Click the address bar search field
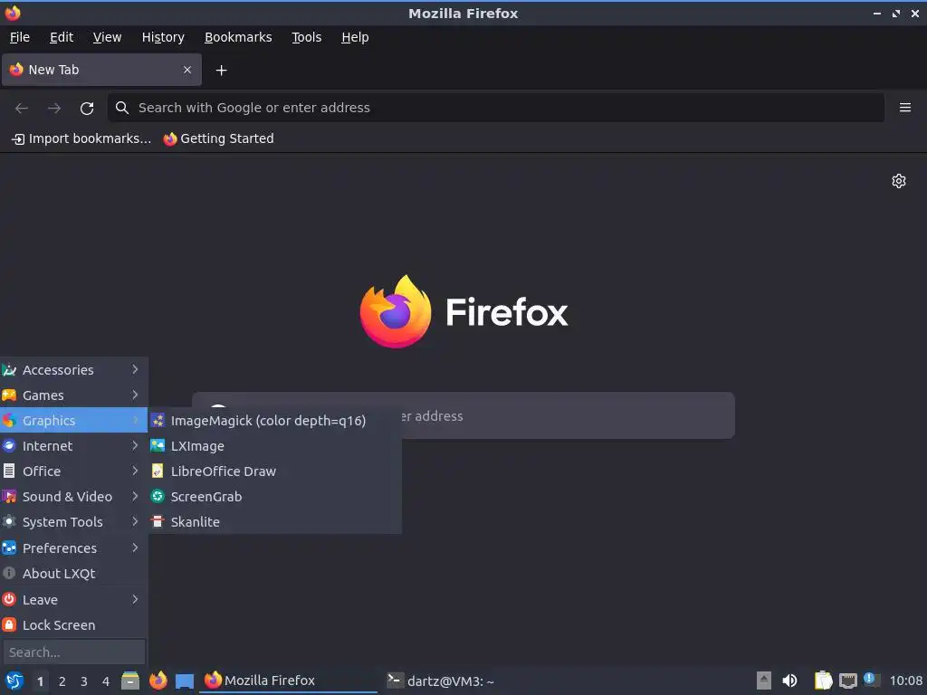The height and width of the screenshot is (695, 927). coord(495,108)
